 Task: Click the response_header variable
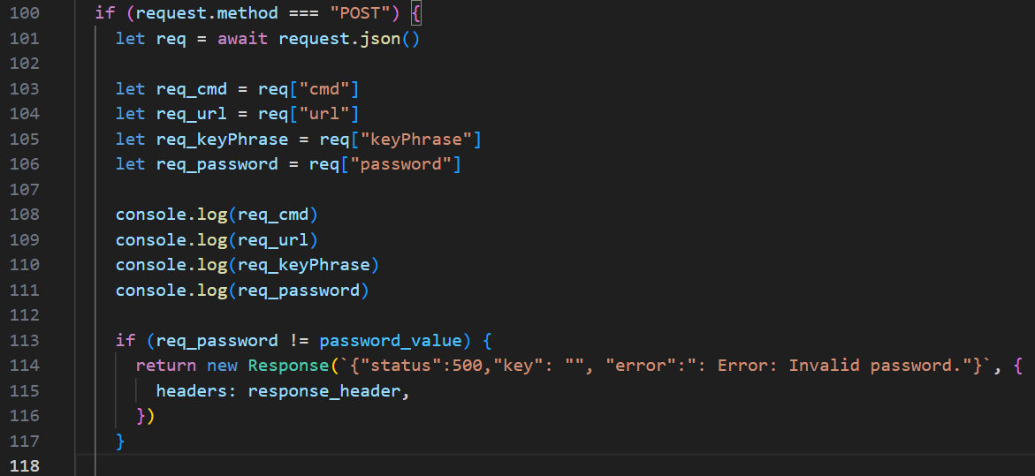pyautogui.click(x=323, y=390)
